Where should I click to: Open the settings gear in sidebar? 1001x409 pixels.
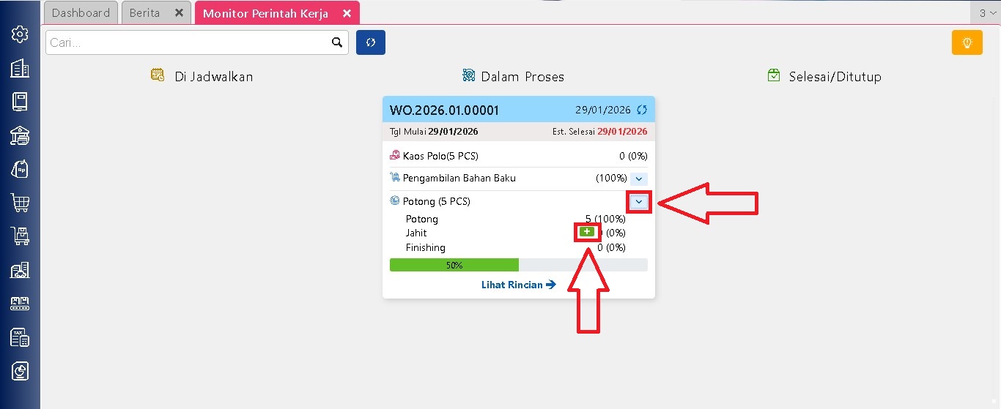pyautogui.click(x=20, y=34)
